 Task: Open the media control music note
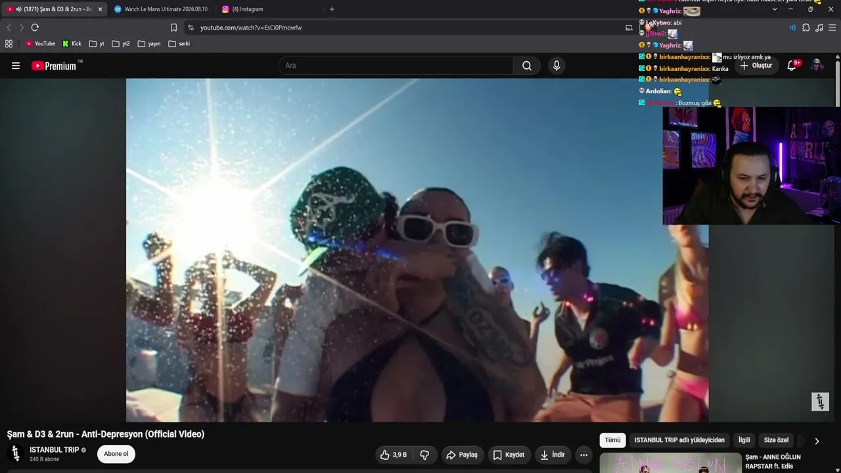pyautogui.click(x=819, y=28)
